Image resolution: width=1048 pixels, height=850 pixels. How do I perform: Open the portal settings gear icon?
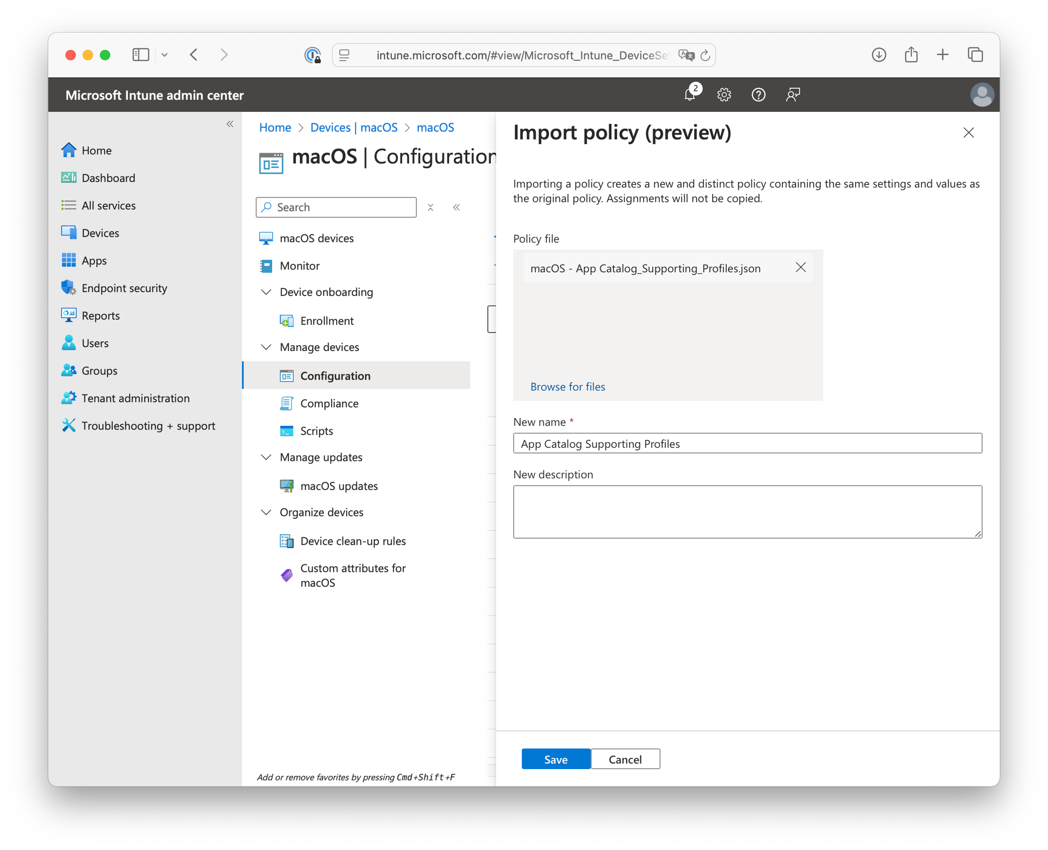click(724, 95)
